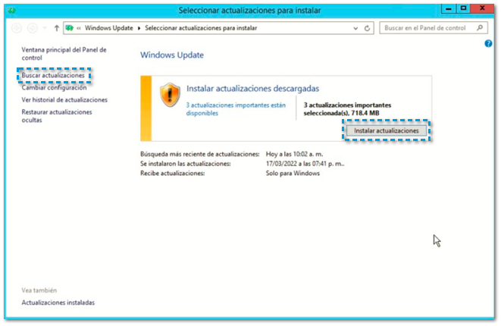
Task: Click 'Buscar actualizaciones' in the sidebar
Action: [x=53, y=75]
